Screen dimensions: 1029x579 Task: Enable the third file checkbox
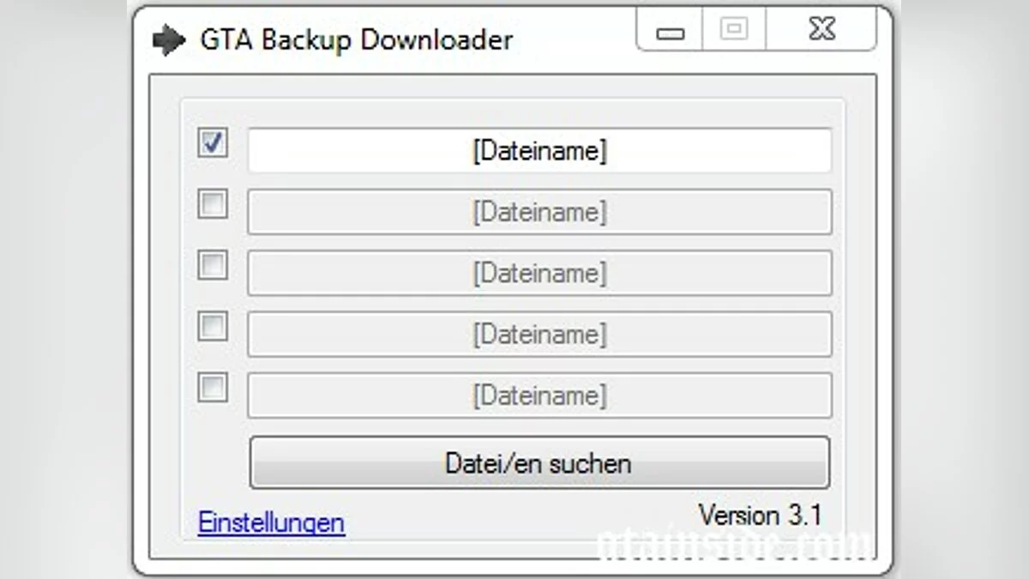click(x=212, y=267)
